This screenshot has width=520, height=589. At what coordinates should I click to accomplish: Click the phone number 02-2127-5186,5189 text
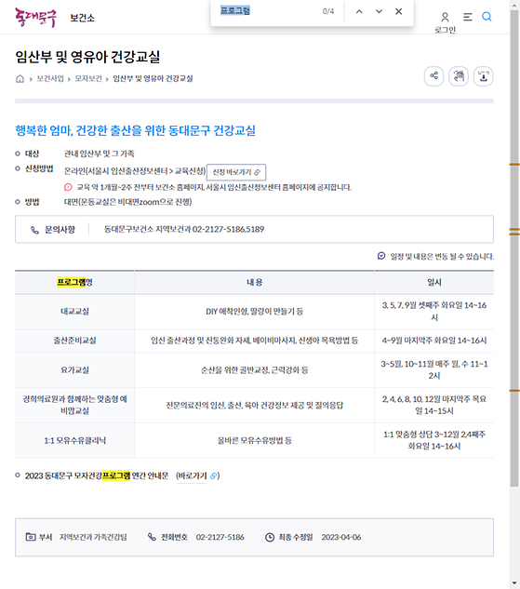[x=228, y=229]
